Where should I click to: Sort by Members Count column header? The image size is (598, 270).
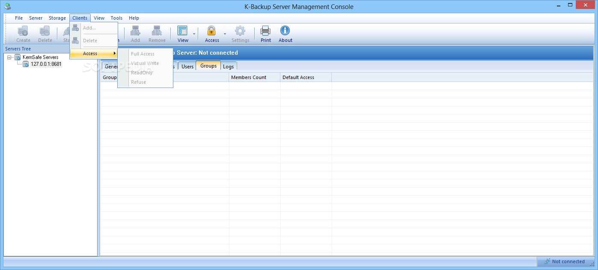(x=255, y=77)
